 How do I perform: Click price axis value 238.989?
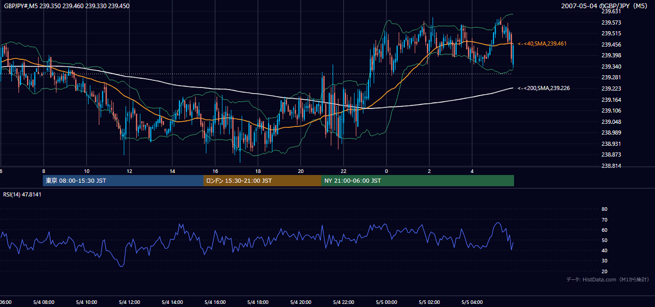pos(611,133)
